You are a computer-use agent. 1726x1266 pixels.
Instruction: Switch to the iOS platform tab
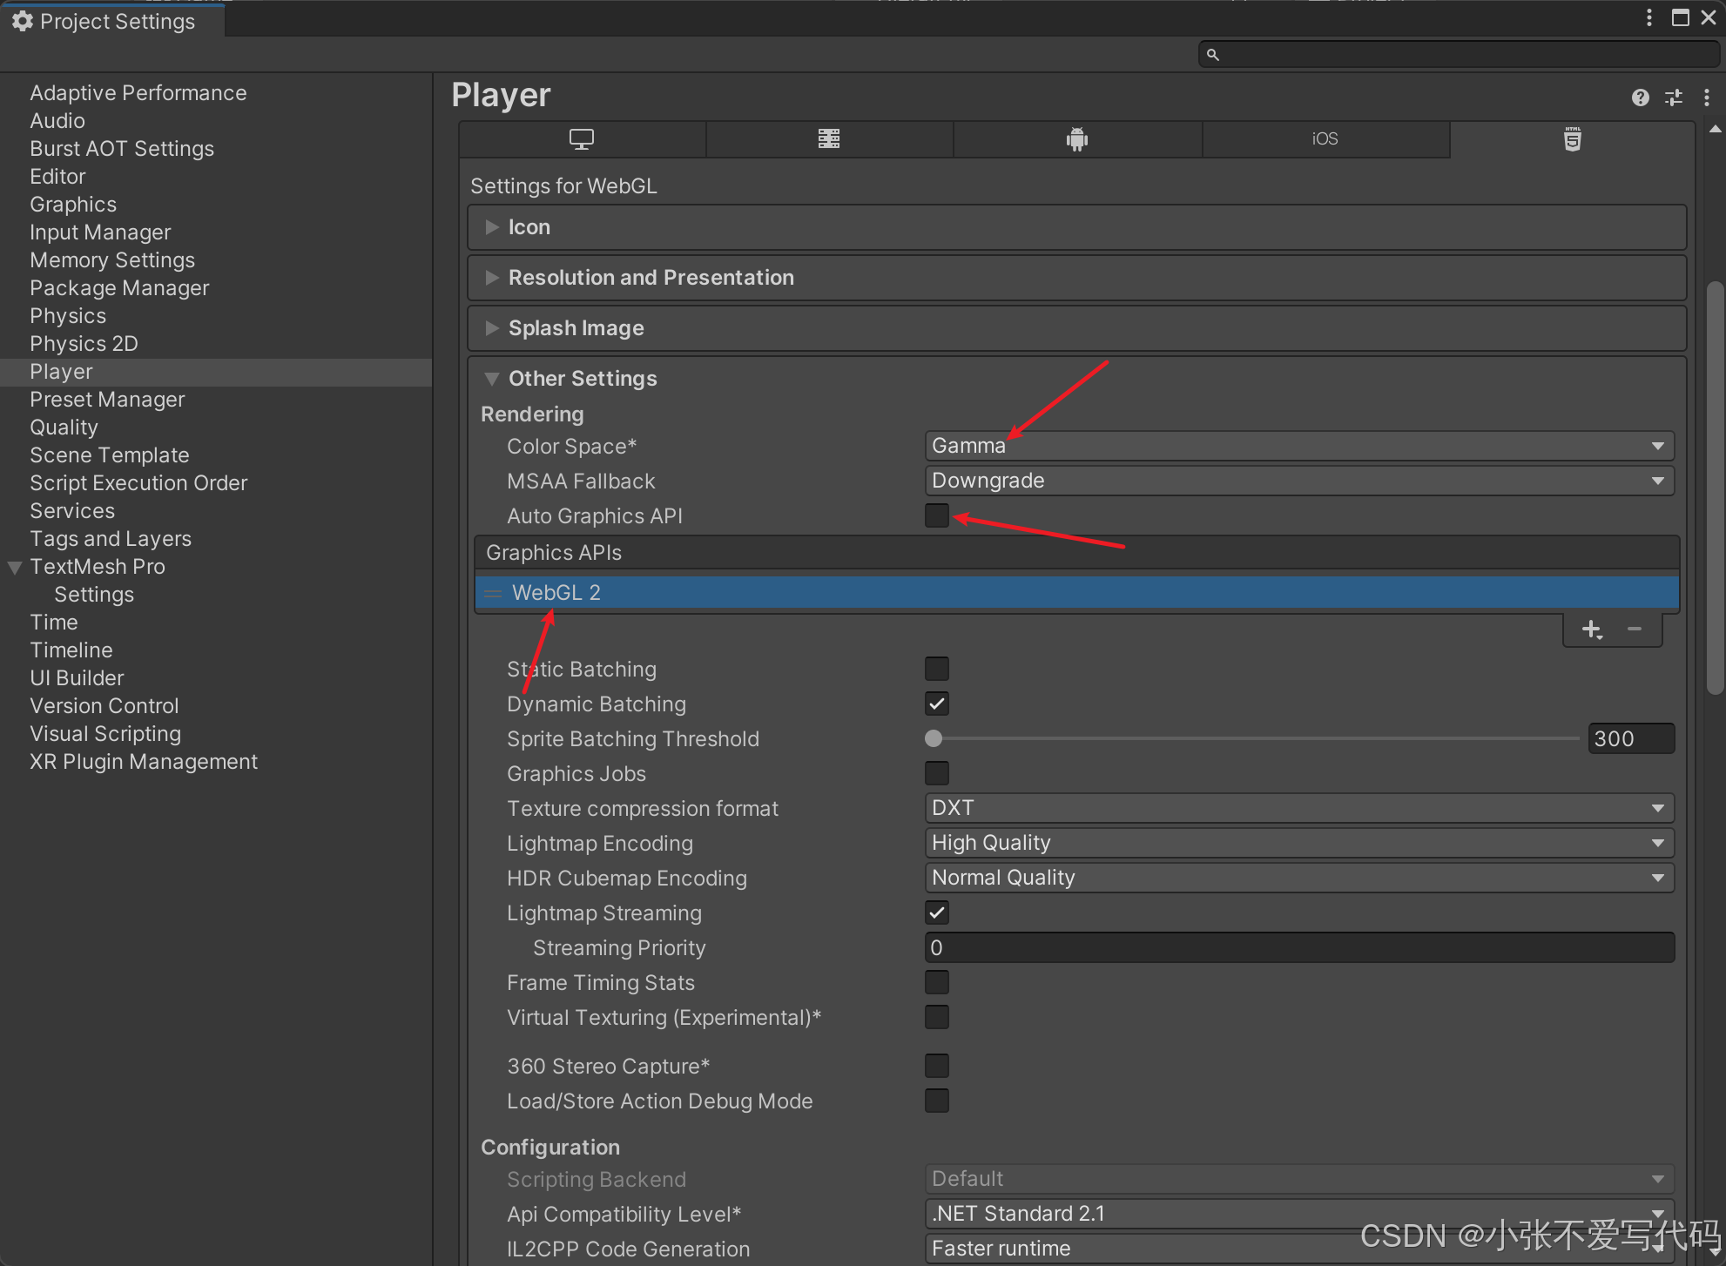[x=1325, y=139]
